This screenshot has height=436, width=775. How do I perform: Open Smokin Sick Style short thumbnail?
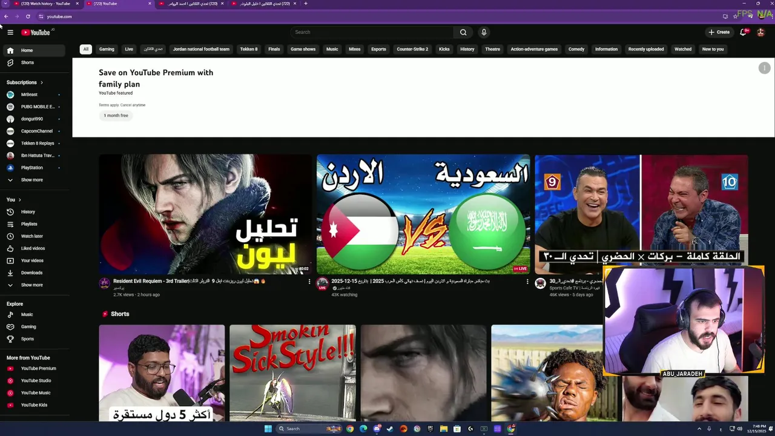pos(292,373)
